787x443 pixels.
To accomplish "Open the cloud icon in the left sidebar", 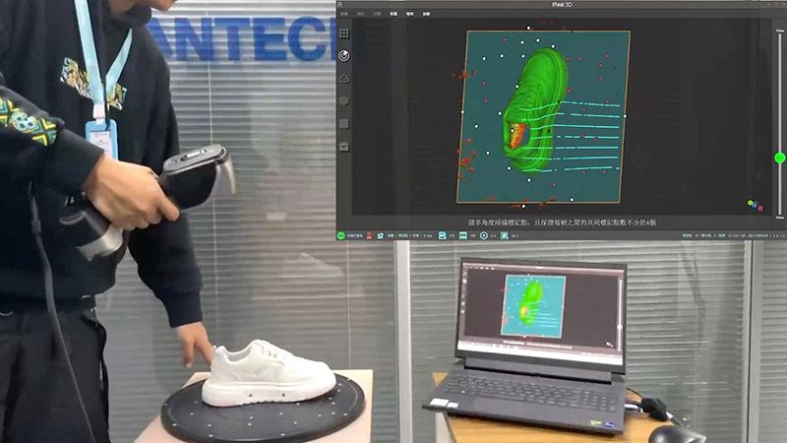I will [343, 79].
